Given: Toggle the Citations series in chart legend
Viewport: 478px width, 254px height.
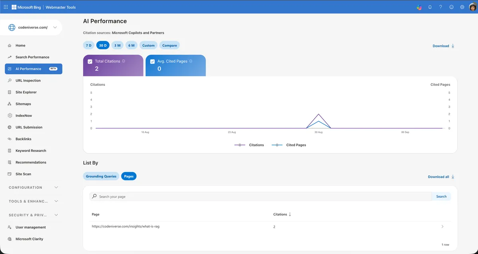Looking at the screenshot, I should (x=249, y=145).
